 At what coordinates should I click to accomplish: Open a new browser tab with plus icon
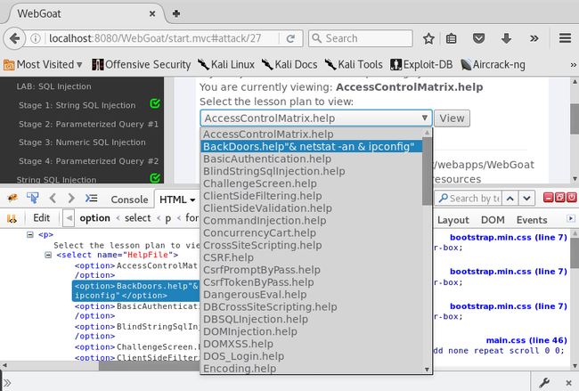176,13
